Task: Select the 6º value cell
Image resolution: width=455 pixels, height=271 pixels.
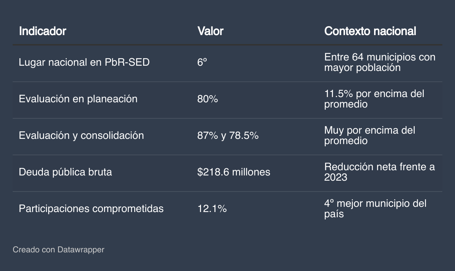Action: point(202,62)
